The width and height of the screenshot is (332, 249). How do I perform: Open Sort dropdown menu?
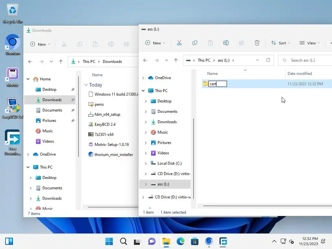pos(280,43)
